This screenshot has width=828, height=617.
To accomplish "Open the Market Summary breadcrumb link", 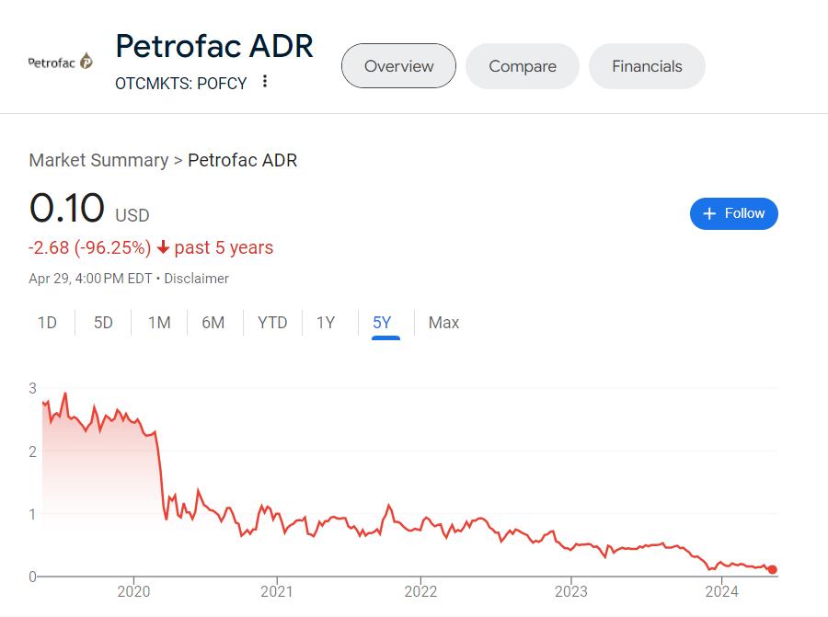I will point(98,160).
